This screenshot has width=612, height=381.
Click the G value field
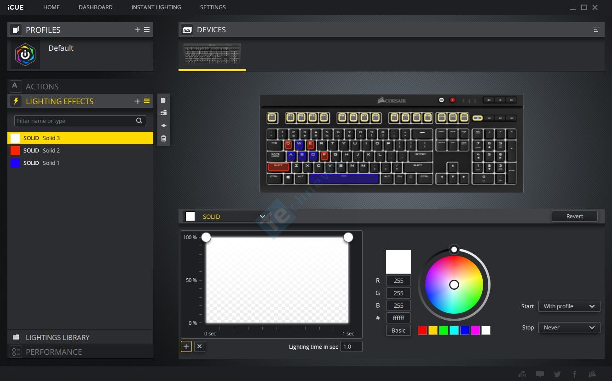[398, 293]
